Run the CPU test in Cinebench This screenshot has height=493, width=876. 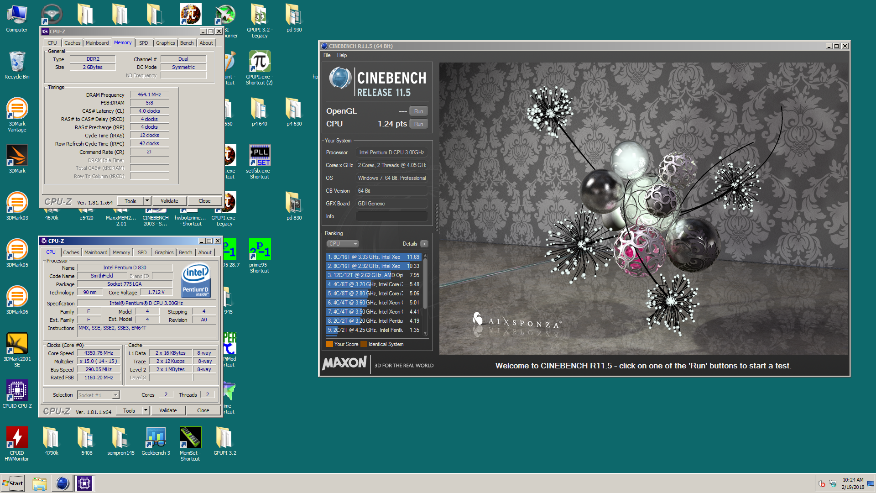click(418, 124)
